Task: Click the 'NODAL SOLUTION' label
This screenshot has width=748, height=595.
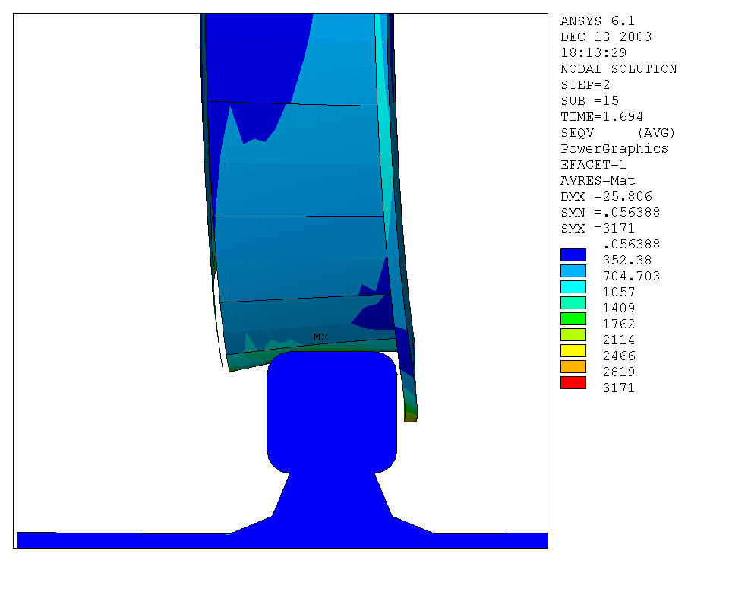Action: coord(618,68)
